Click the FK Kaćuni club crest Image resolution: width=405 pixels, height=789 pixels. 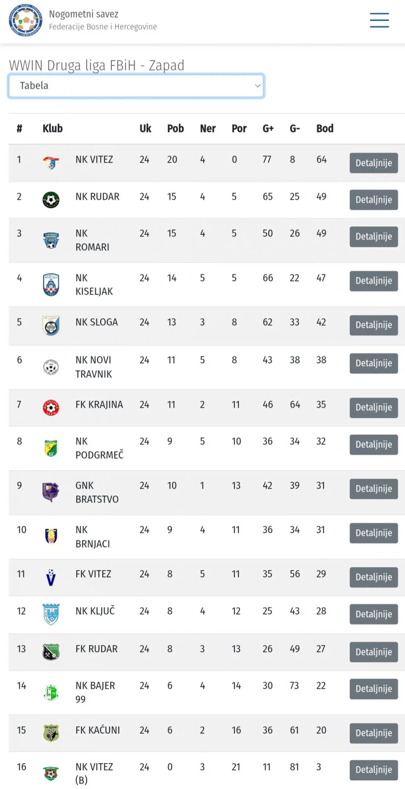[51, 733]
